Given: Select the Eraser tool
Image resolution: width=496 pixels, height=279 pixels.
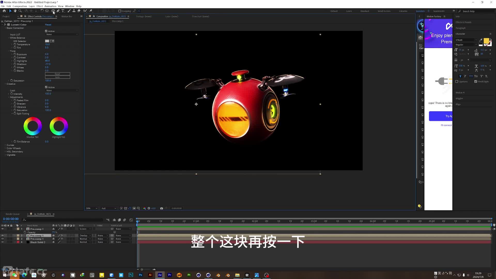Looking at the screenshot, I should (79, 11).
